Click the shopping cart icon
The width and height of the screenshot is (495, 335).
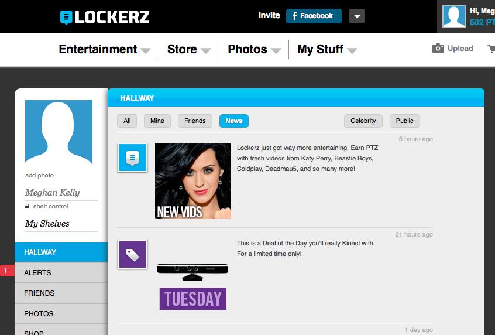(x=491, y=49)
